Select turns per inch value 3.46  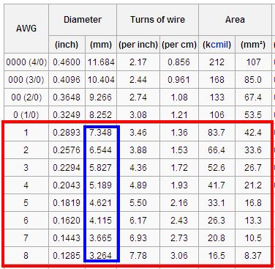click(x=138, y=133)
